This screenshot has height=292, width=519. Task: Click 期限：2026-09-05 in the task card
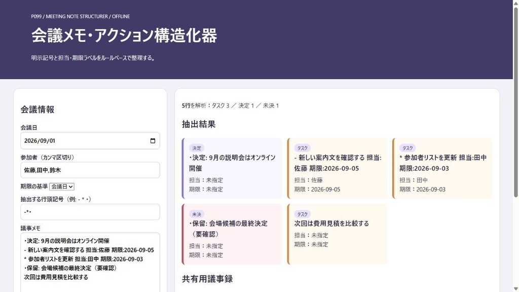coord(317,190)
